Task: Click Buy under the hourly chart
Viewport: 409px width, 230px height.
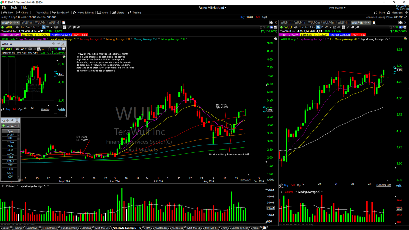Action: point(286,185)
